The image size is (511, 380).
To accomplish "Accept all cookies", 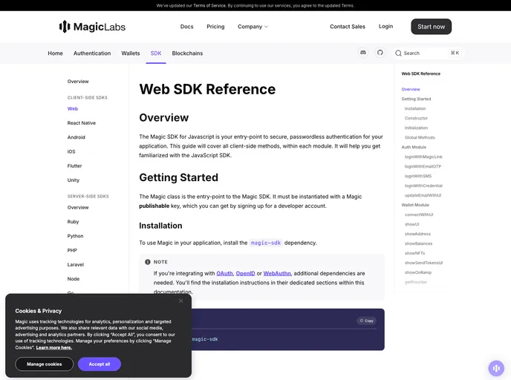I will coord(100,364).
